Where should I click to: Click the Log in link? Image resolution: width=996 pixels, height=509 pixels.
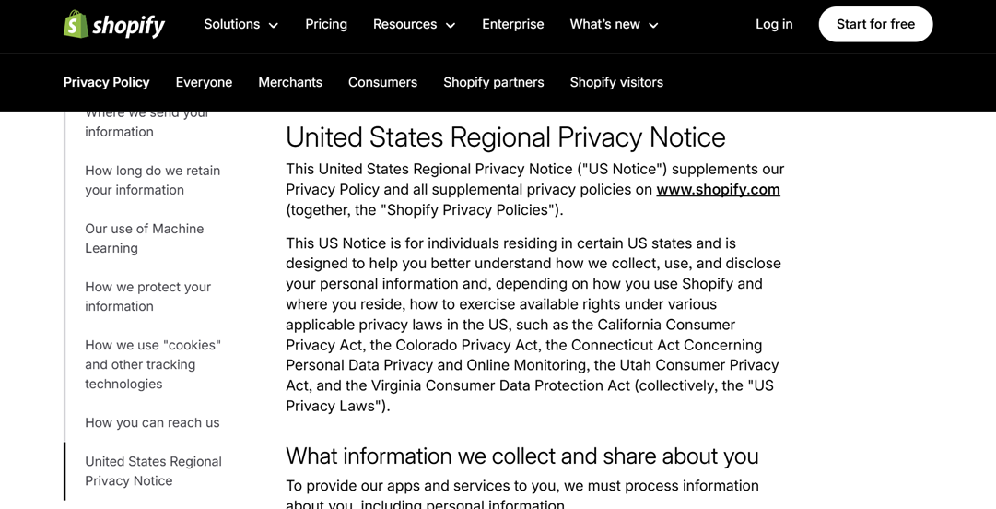click(x=774, y=25)
